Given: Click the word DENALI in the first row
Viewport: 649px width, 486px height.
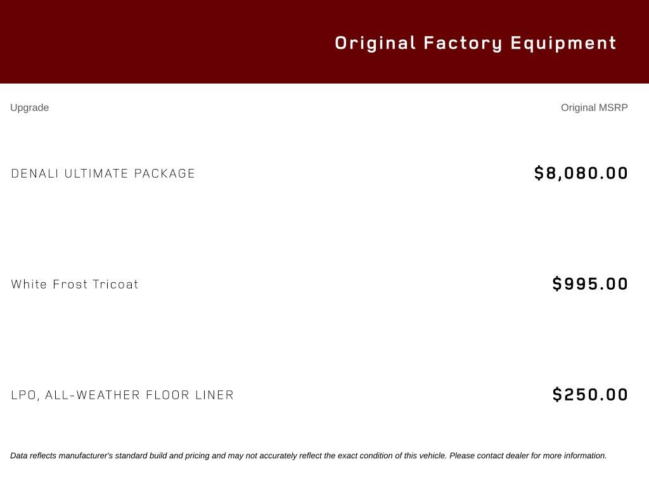Looking at the screenshot, I should [34, 173].
